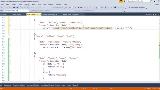Open the Command Window tab
The height and width of the screenshot is (90, 160).
pyautogui.click(x=33, y=85)
